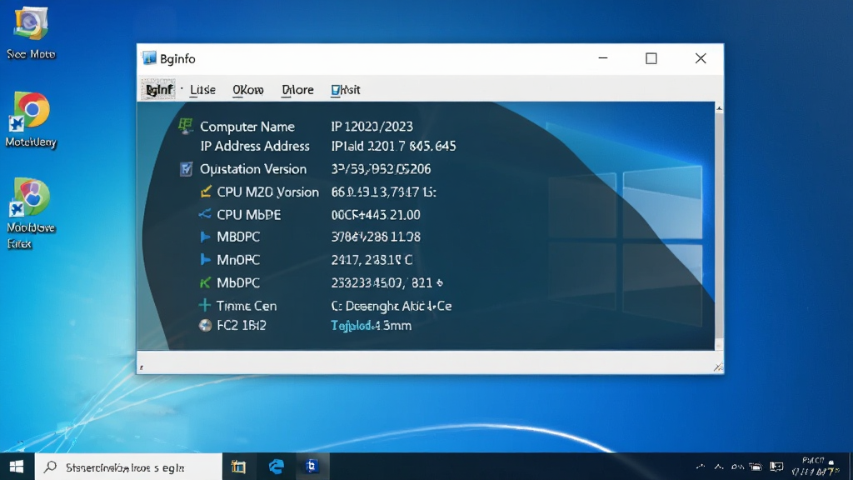Open the Bginf menu

click(158, 90)
